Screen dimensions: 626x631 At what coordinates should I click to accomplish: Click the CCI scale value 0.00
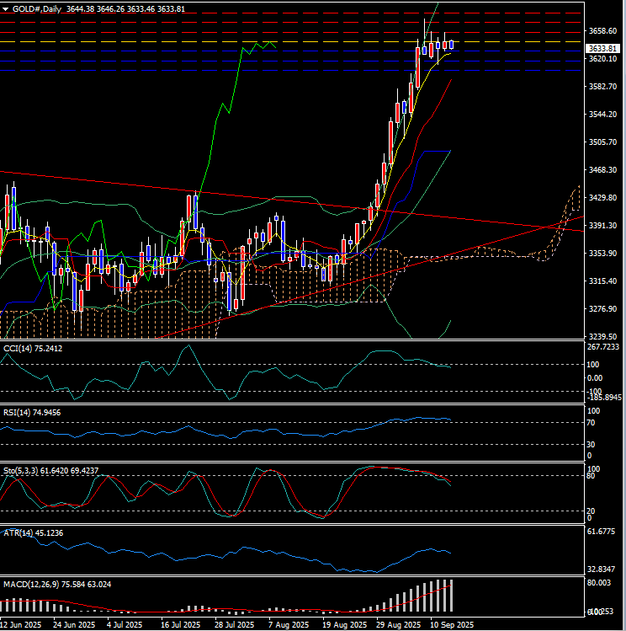(595, 378)
